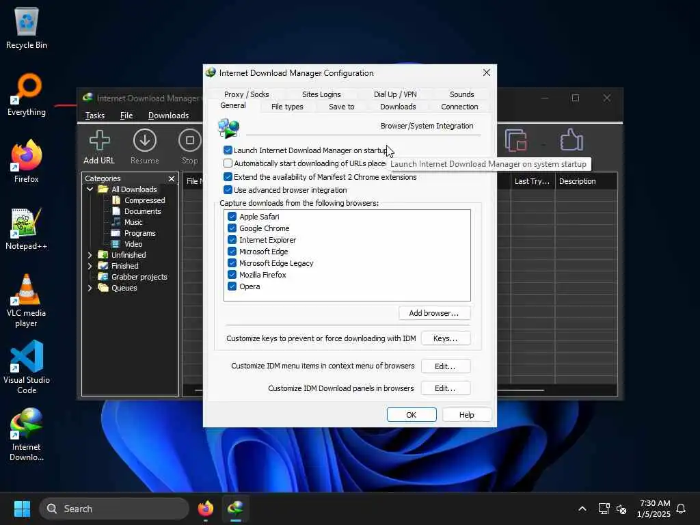Toggle Extend availability of Manifest 2 Chrome extensions
Screen dimensions: 700x525
pyautogui.click(x=228, y=177)
